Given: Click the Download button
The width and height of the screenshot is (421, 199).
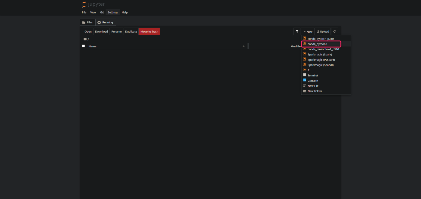Looking at the screenshot, I should tap(101, 31).
